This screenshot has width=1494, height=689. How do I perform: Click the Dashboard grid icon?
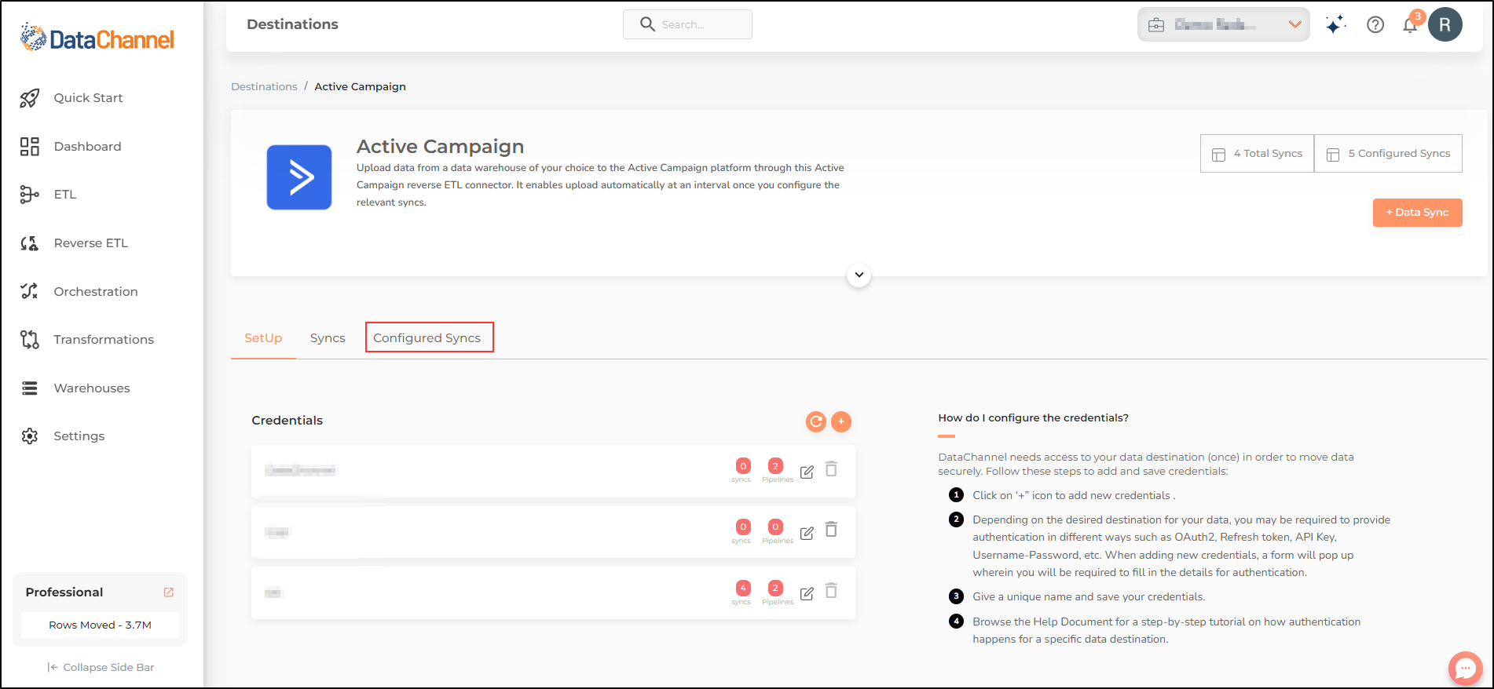(30, 147)
